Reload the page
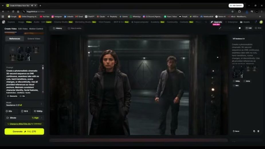Viewport: 265px width, 149px height. coord(13,11)
